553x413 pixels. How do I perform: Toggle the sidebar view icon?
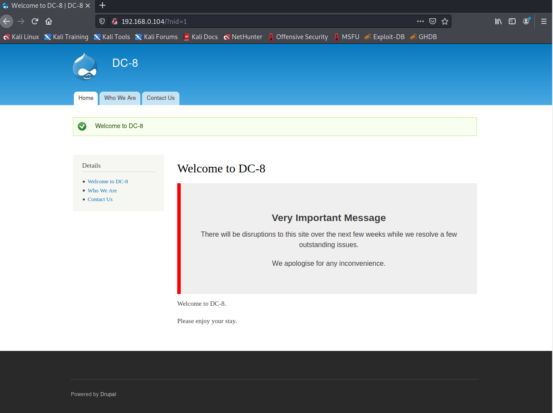click(512, 21)
